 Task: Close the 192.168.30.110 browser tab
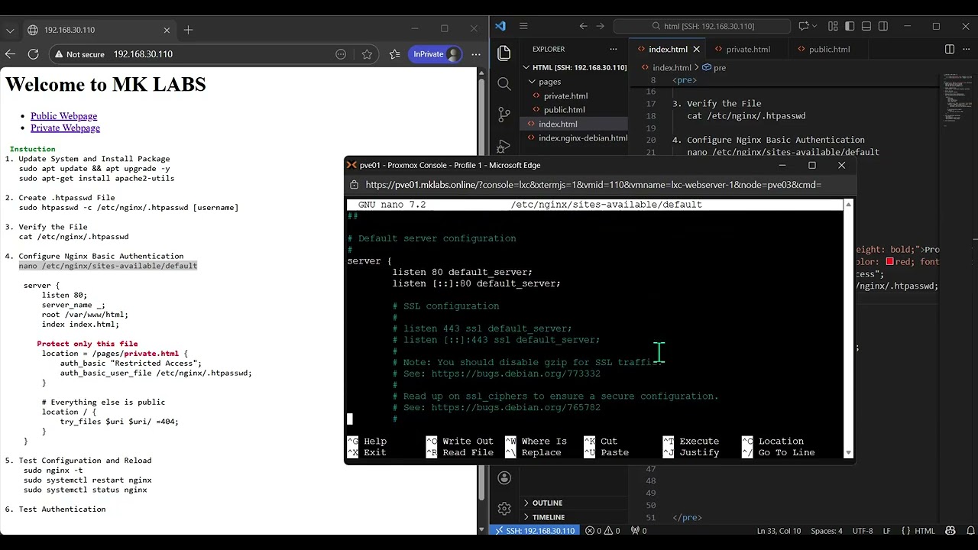click(167, 30)
